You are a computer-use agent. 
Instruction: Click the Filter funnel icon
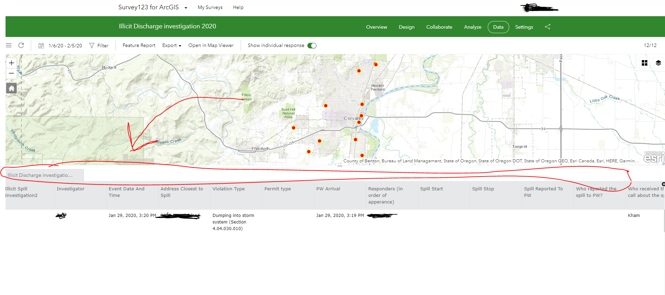pyautogui.click(x=92, y=46)
